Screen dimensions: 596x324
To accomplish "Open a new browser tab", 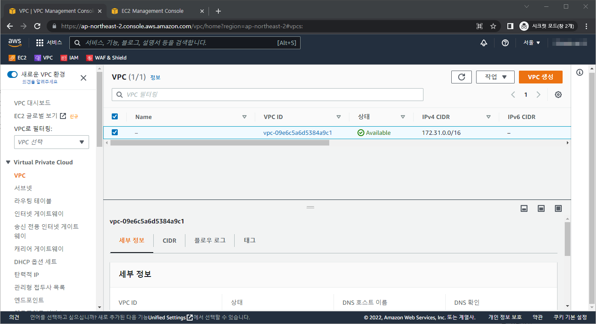I will [218, 11].
